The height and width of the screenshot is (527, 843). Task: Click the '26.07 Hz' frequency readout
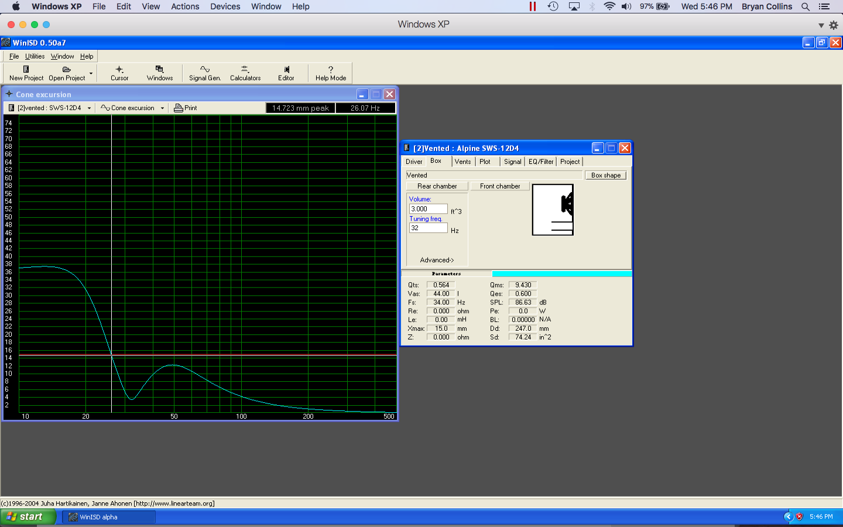365,108
